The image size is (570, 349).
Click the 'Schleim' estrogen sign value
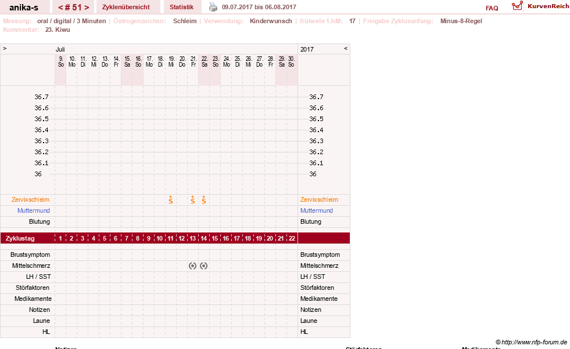pyautogui.click(x=185, y=21)
